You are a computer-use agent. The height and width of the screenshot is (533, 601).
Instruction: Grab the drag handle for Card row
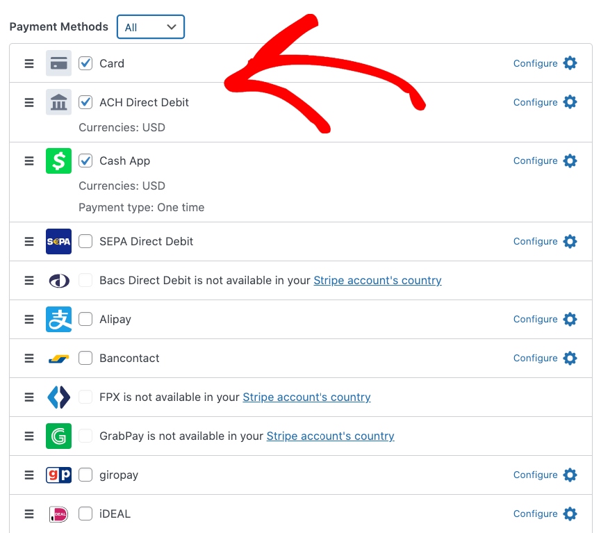click(x=29, y=63)
